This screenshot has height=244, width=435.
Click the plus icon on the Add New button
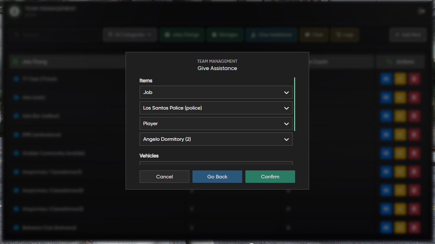397,35
